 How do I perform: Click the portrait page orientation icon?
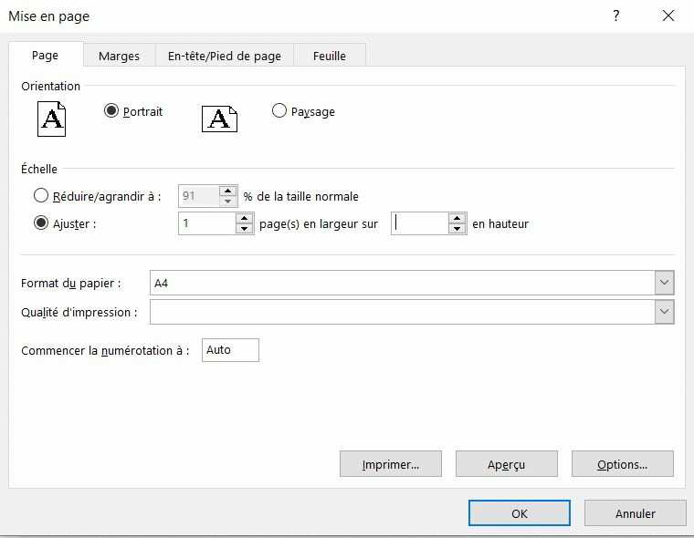pyautogui.click(x=51, y=119)
